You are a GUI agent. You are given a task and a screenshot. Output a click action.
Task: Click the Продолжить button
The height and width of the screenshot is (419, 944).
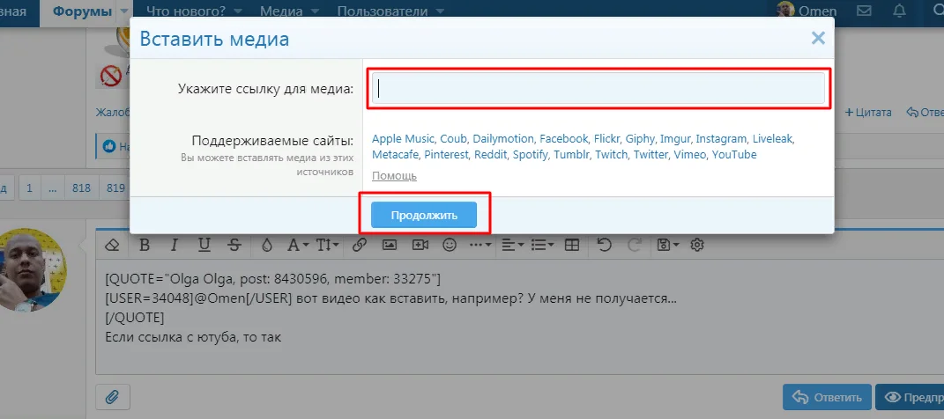click(x=424, y=215)
